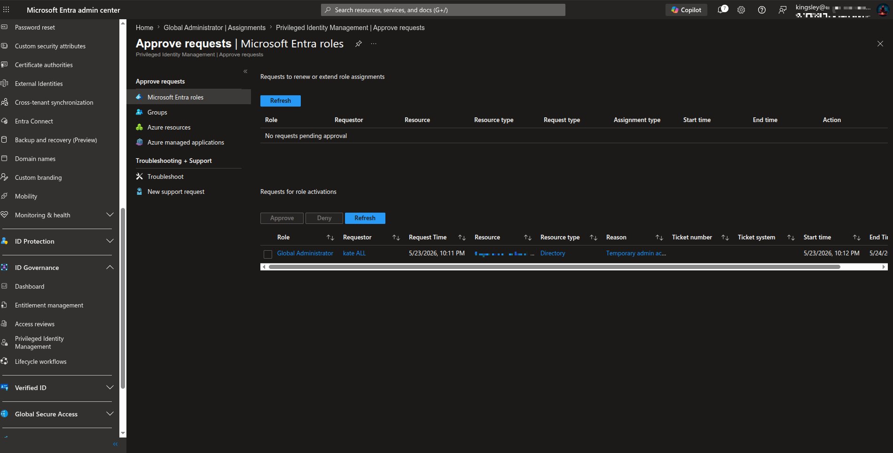Go to Home breadcrumb

[144, 28]
